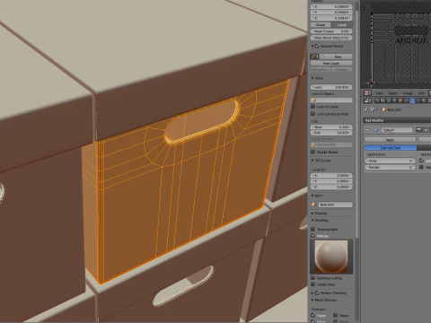Open the Properties editor type selector icon
This screenshot has height=323, width=431.
(367, 100)
